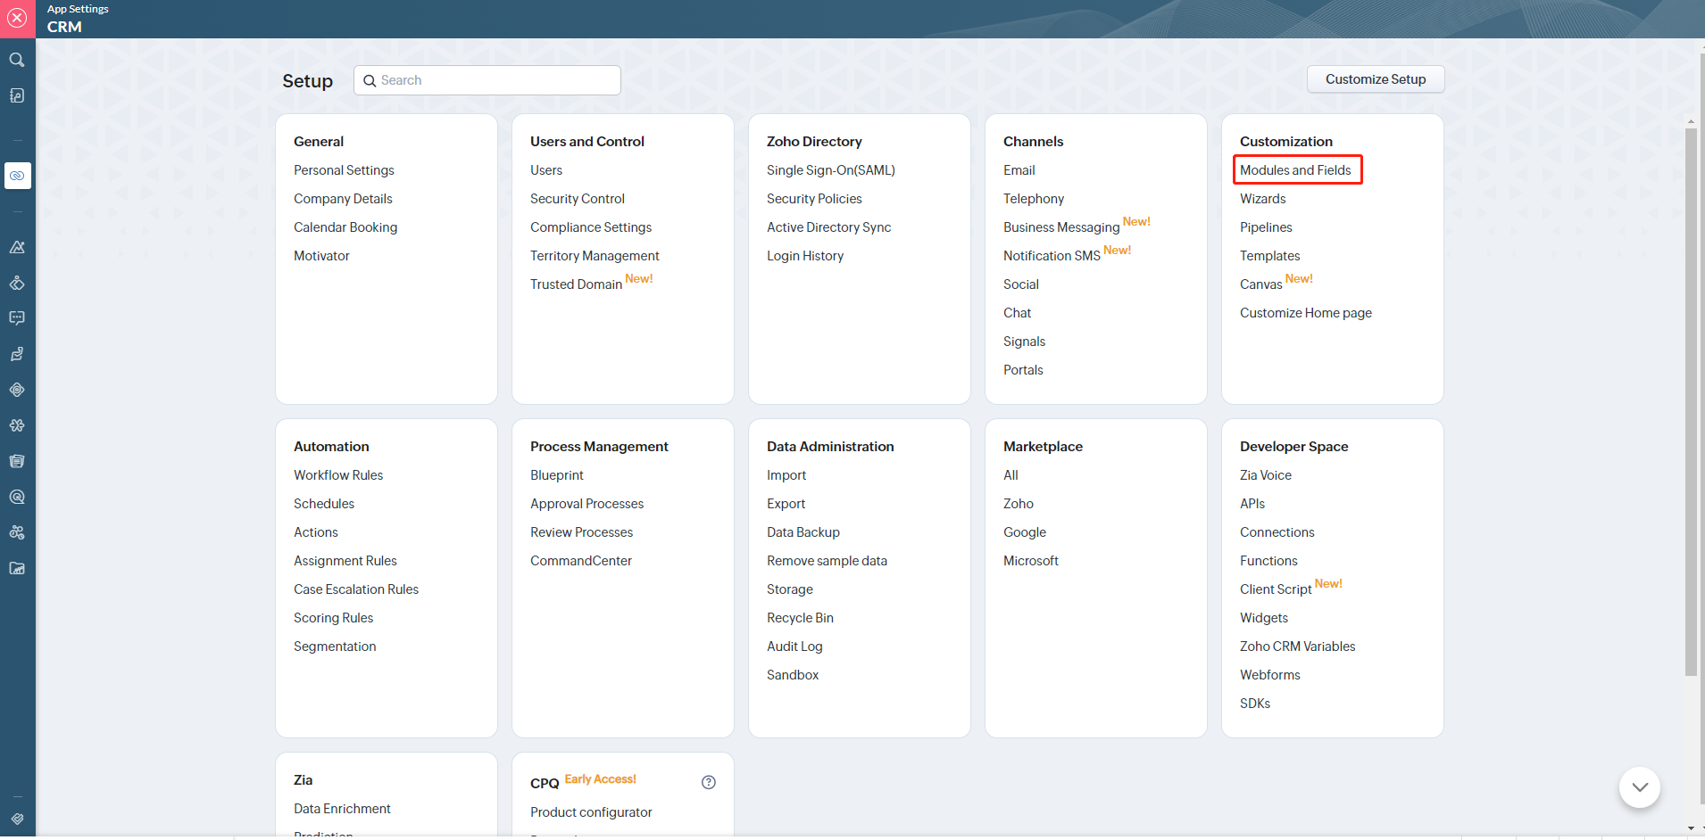
Task: Open Personal Settings under General
Action: point(344,170)
